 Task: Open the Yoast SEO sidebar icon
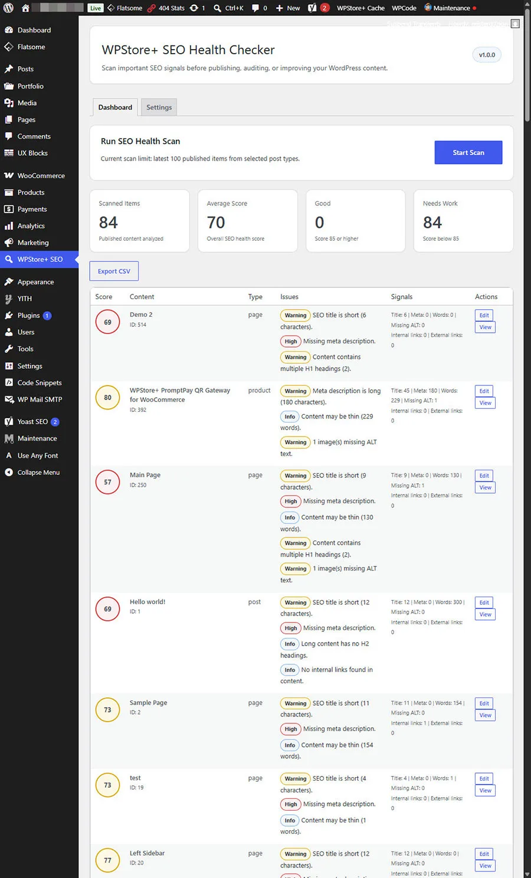[9, 422]
